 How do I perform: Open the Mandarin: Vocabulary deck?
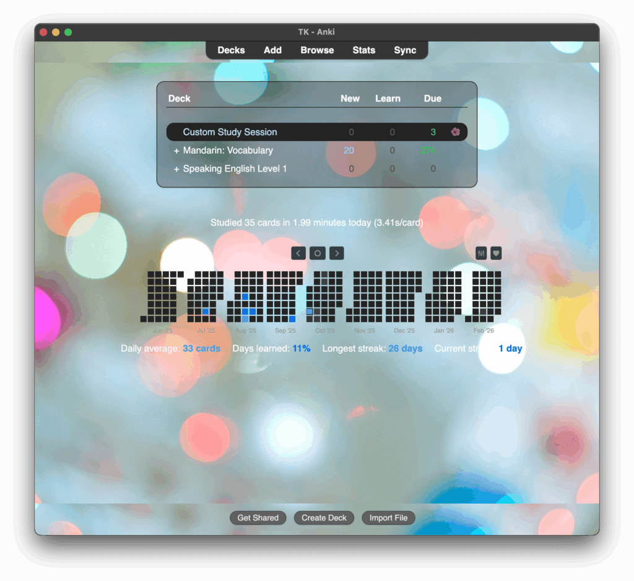point(228,151)
